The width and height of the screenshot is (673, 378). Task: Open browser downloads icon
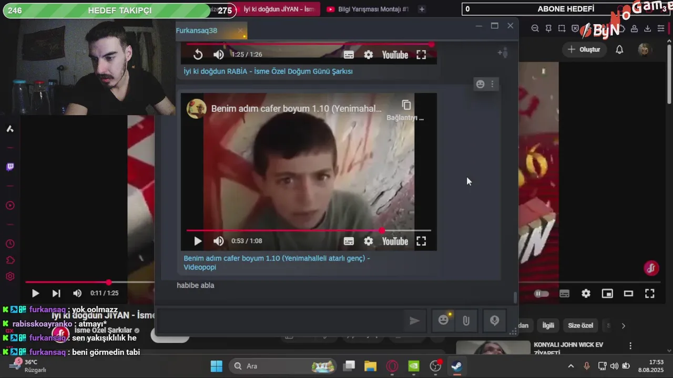tap(647, 28)
